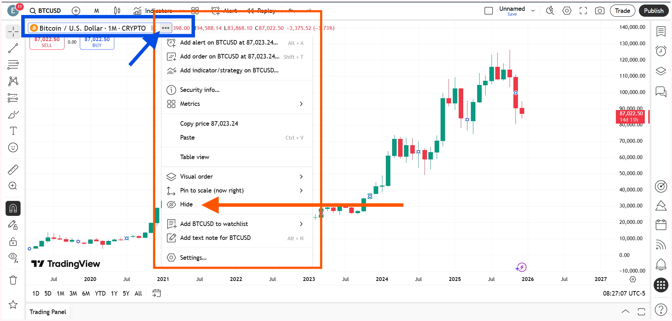Screen dimensions: 672x321
Task: Open the Unnamed layout dropdown
Action: (533, 10)
